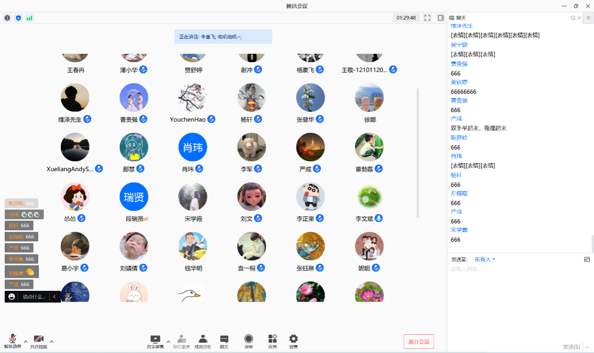Unmute microphone (解除静音)

pos(13,341)
